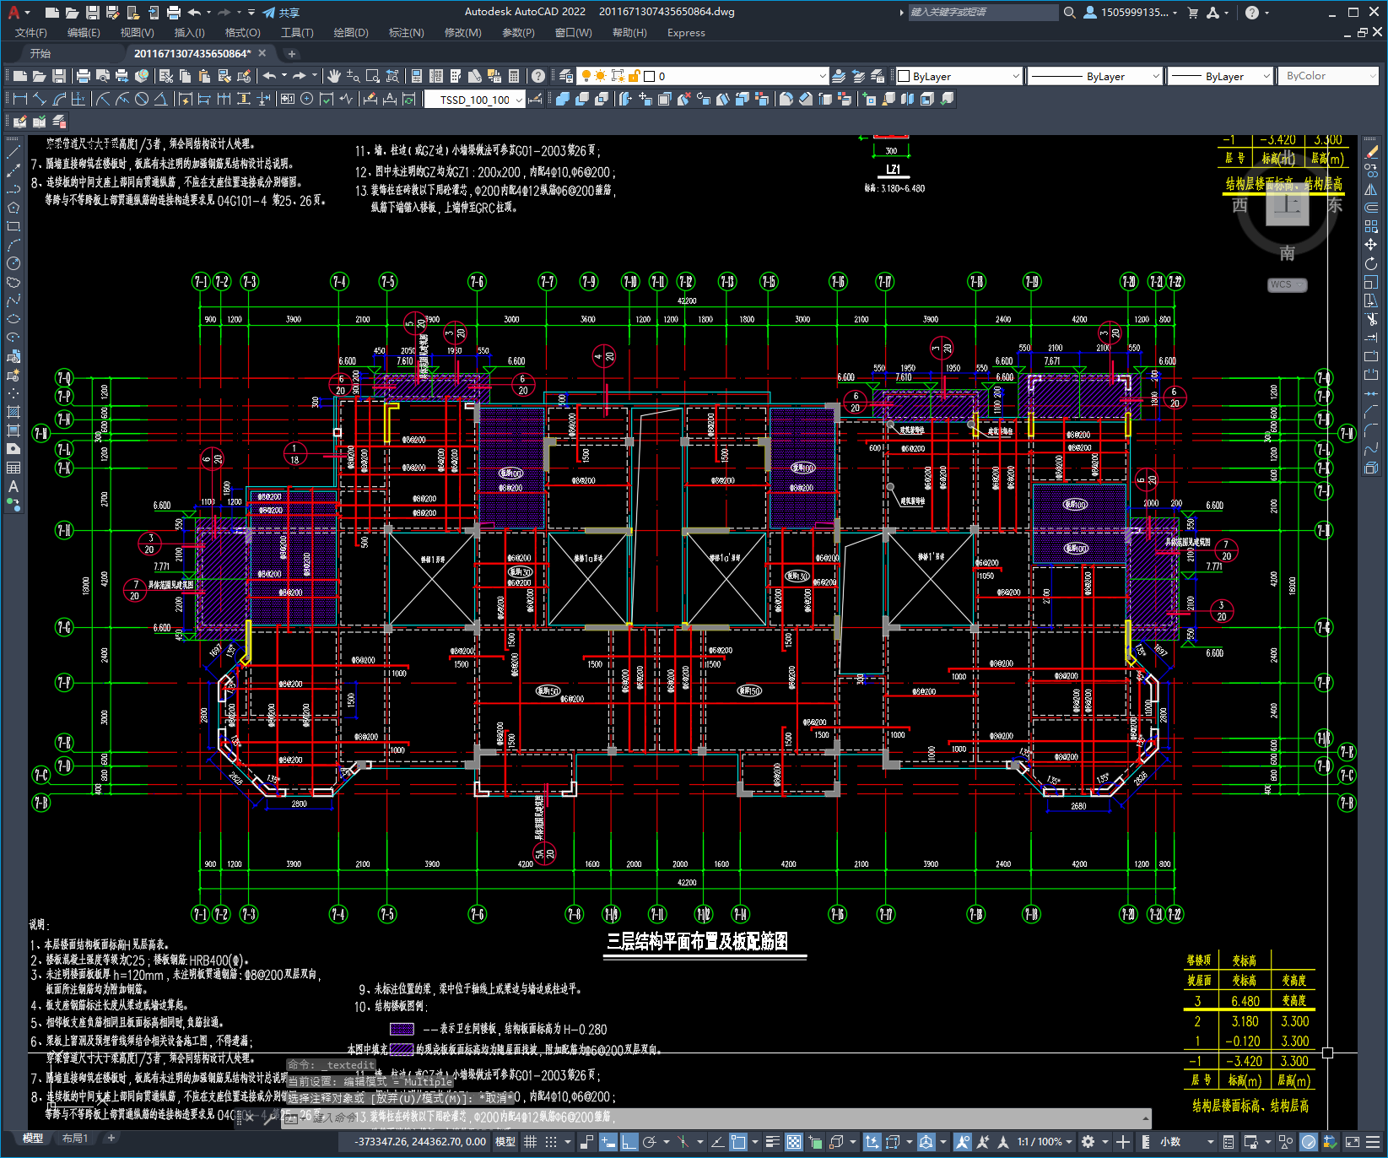1388x1158 pixels.
Task: Open the ByLayer lineweight dropdown
Action: [1221, 76]
